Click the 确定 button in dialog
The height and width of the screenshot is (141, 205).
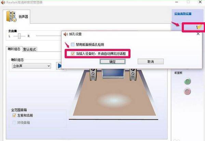[x=112, y=61]
